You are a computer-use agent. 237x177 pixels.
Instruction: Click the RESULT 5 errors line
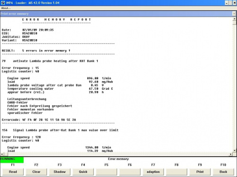click(36, 51)
